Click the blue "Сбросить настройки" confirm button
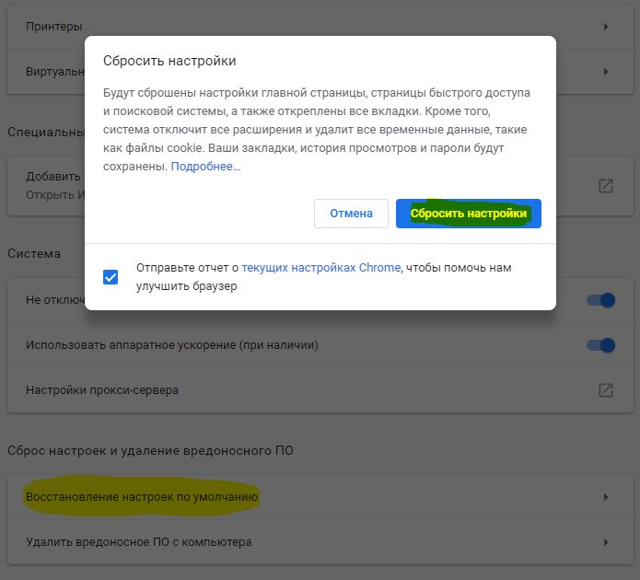The height and width of the screenshot is (580, 640). coord(468,214)
